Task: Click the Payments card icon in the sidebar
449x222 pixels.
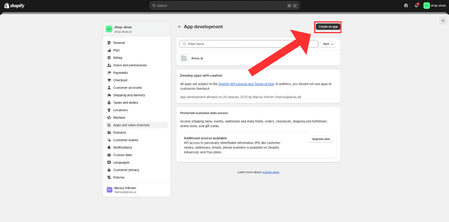Action: [x=109, y=73]
